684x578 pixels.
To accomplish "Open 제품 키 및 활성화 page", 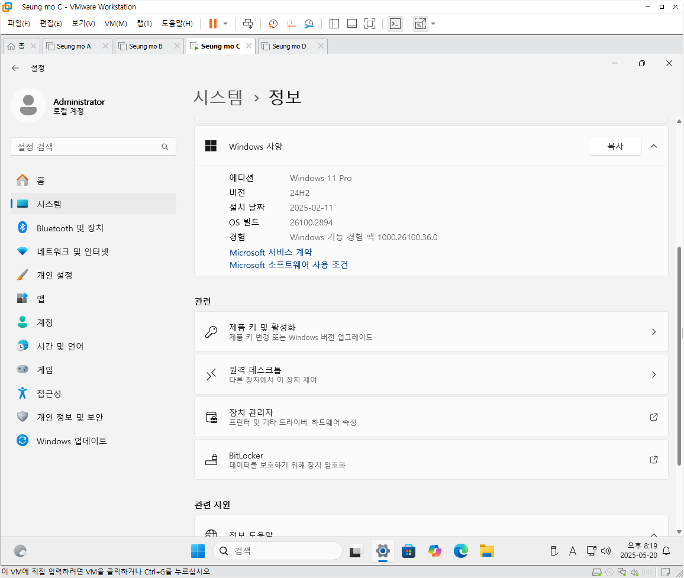I will pyautogui.click(x=431, y=331).
